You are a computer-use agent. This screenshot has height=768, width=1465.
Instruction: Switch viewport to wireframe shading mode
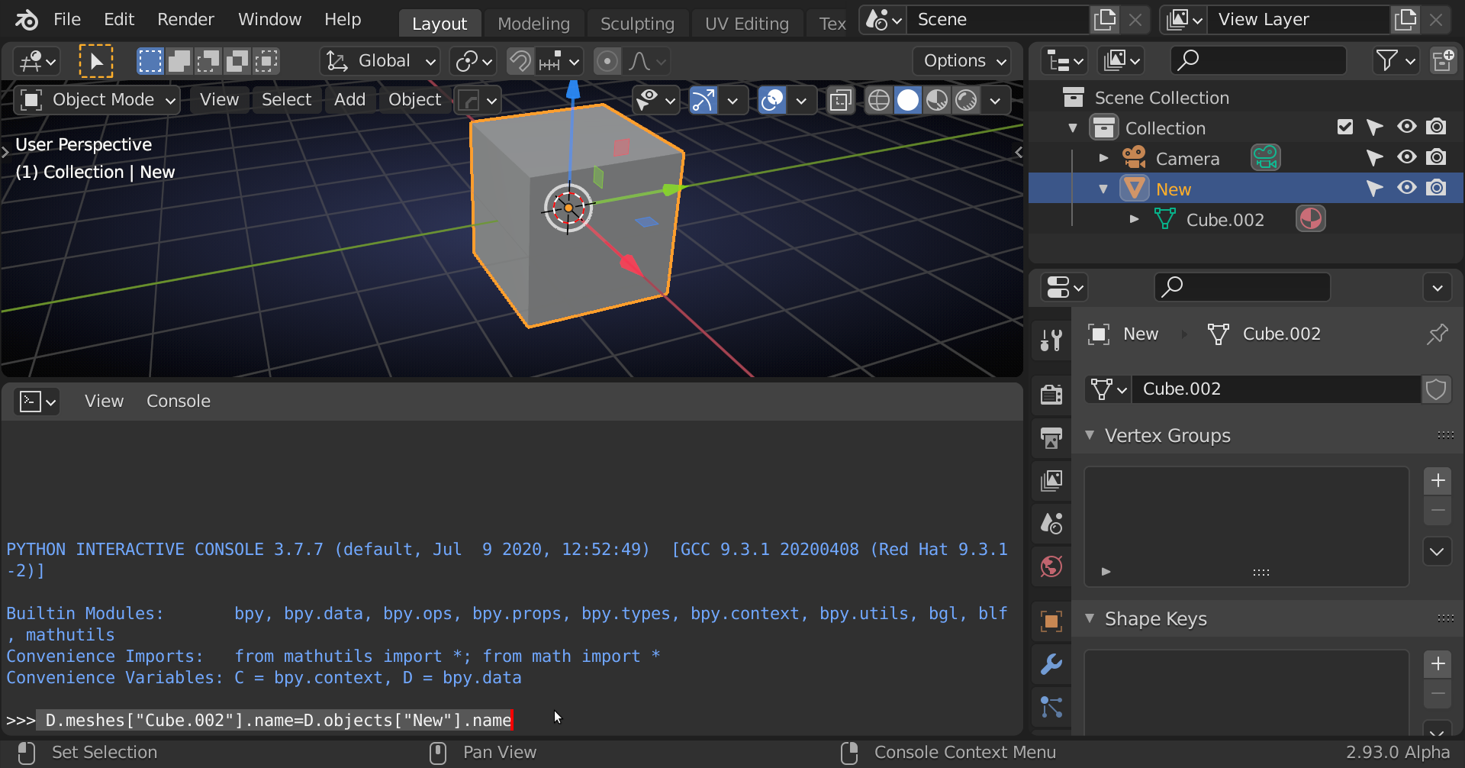tap(877, 100)
